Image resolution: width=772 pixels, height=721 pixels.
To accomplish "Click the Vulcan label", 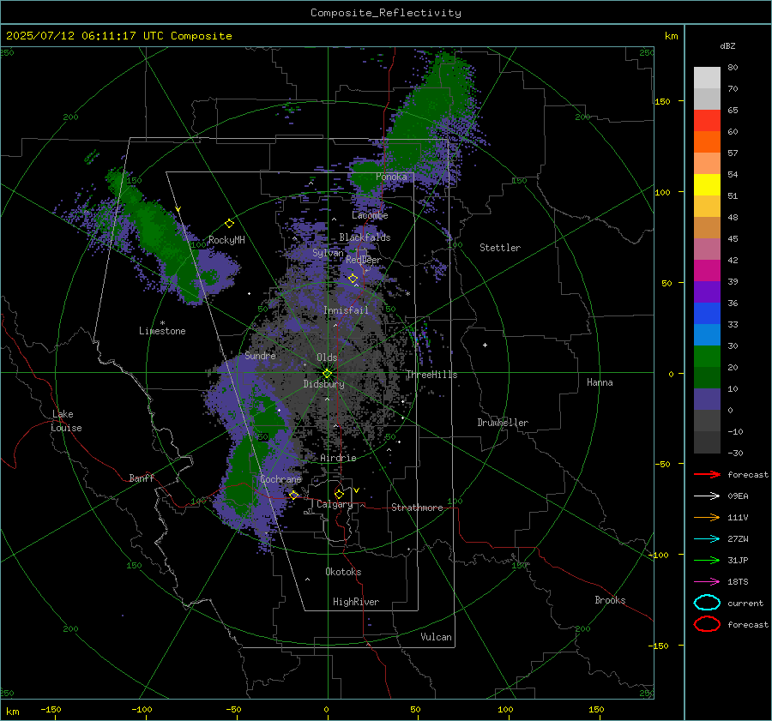I will 436,637.
